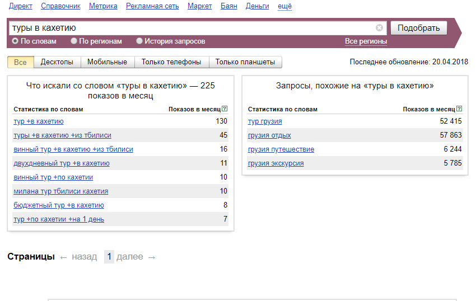Switch to the 'Только телефоны' tab
Viewport: 476px width, 301px height.
coord(171,62)
